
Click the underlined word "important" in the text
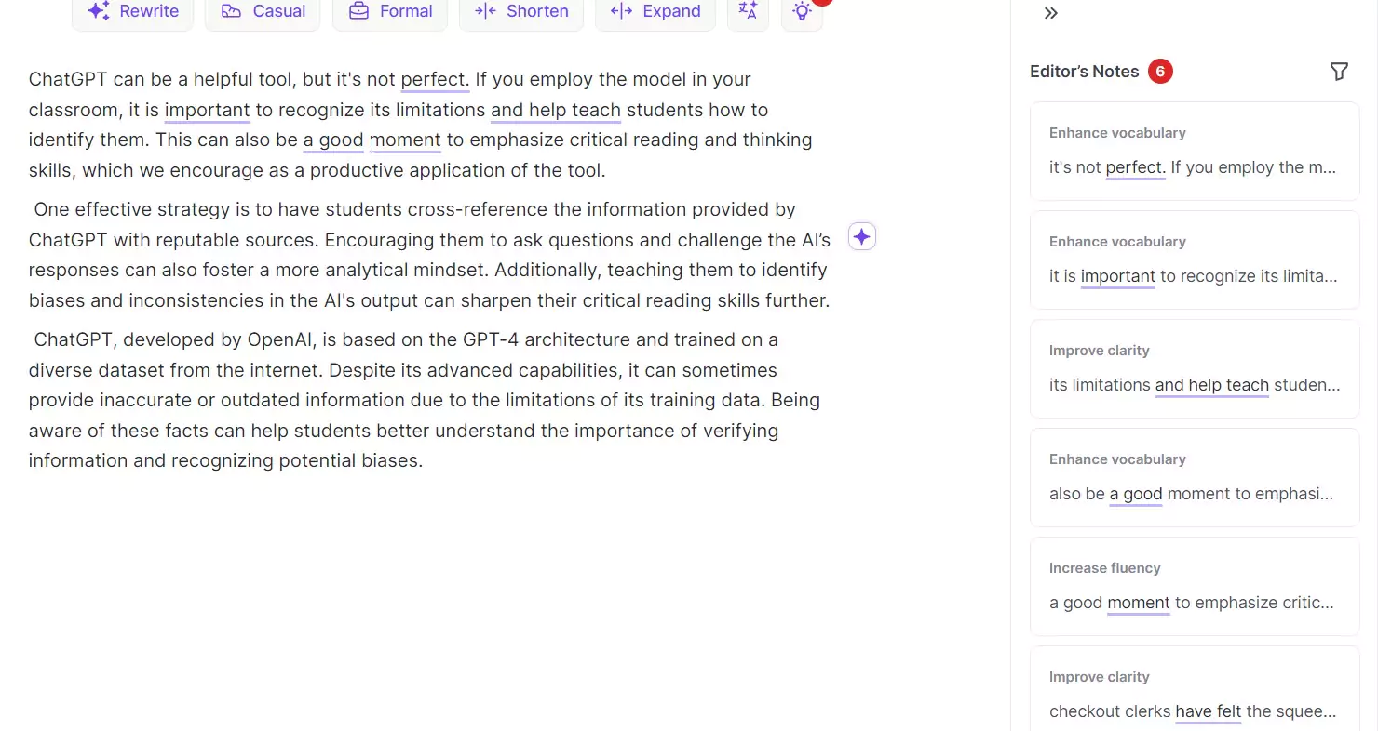click(207, 110)
